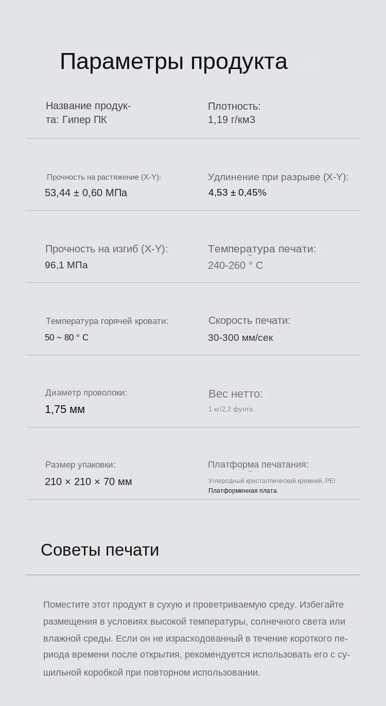Select the package size 210 × 210 × 70 мм
The height and width of the screenshot is (706, 386).
pyautogui.click(x=89, y=482)
